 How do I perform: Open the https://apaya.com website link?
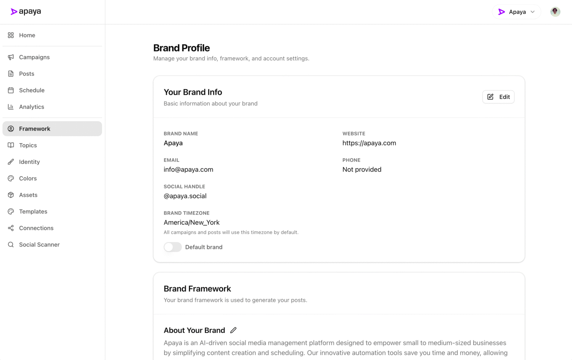coord(369,143)
